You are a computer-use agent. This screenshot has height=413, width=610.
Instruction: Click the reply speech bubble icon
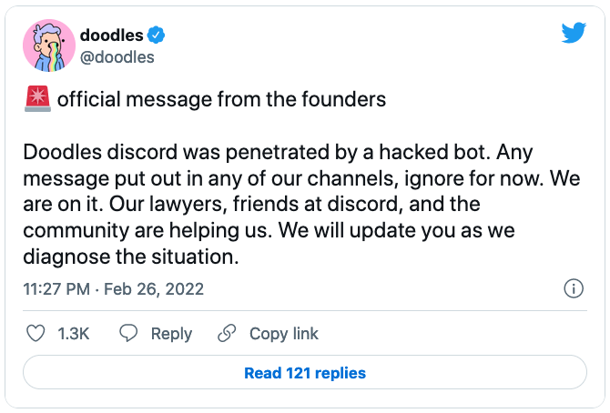pos(128,333)
